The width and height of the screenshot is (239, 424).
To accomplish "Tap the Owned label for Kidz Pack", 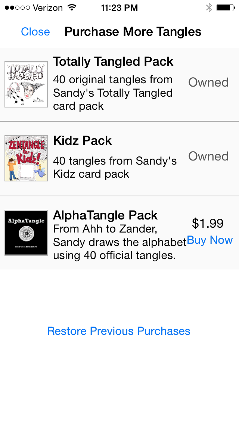I will [208, 156].
